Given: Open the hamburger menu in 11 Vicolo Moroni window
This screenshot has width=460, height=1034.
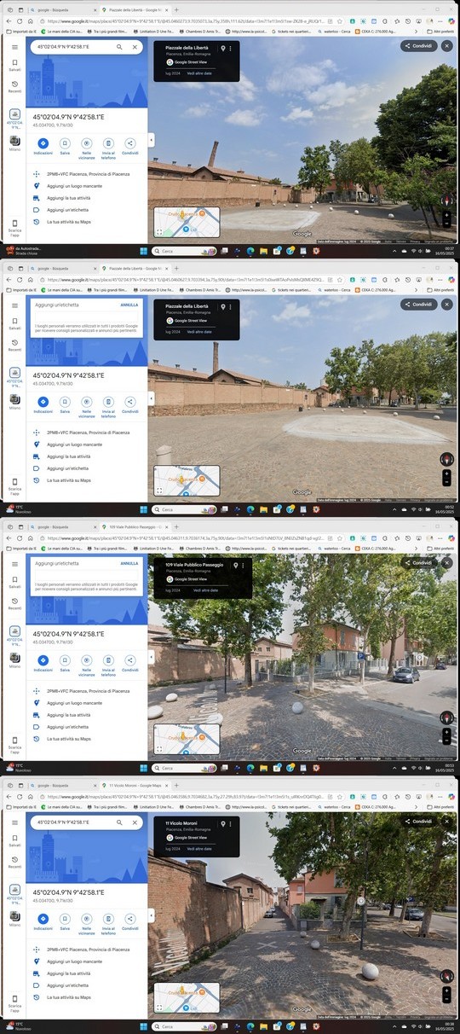Looking at the screenshot, I should point(14,822).
